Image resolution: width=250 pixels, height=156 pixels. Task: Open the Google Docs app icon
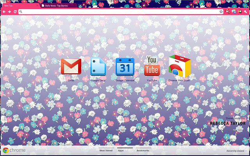click(98, 66)
